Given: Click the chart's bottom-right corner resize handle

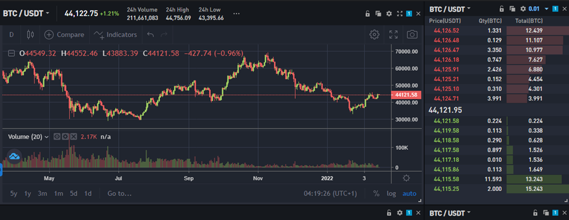Looking at the screenshot, I should pyautogui.click(x=420, y=201).
